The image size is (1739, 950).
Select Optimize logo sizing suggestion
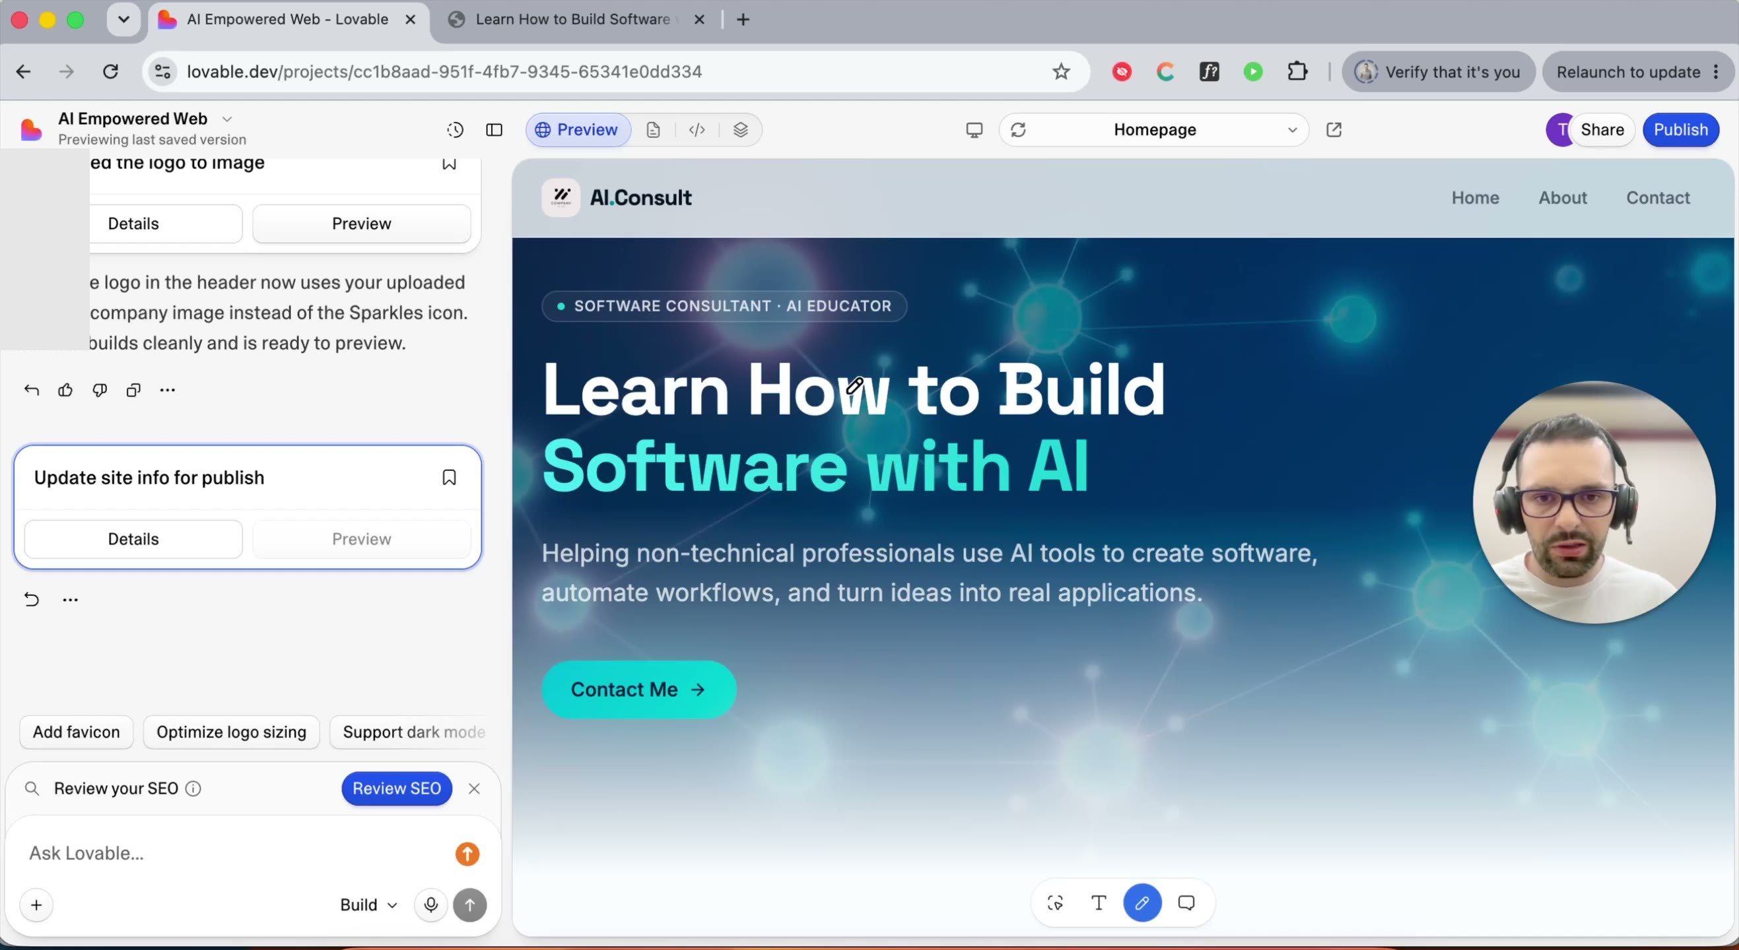[x=231, y=732]
